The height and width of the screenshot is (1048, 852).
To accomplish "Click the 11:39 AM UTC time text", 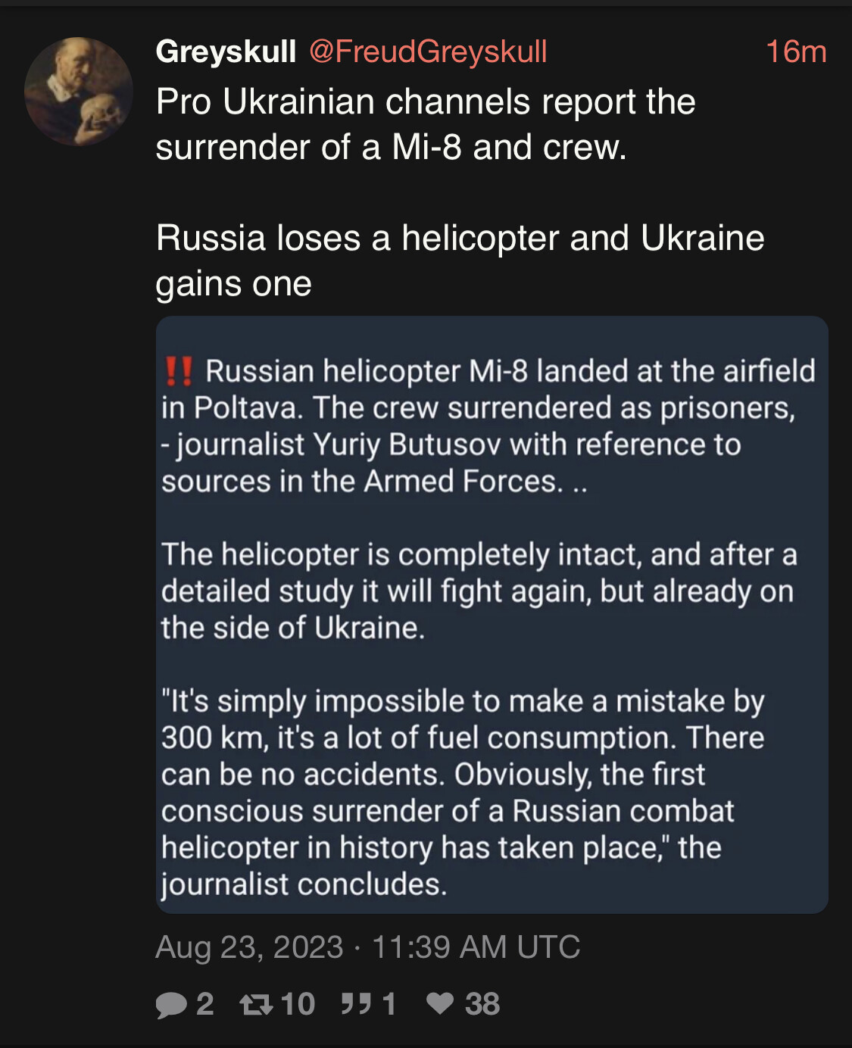I will pyautogui.click(x=476, y=947).
